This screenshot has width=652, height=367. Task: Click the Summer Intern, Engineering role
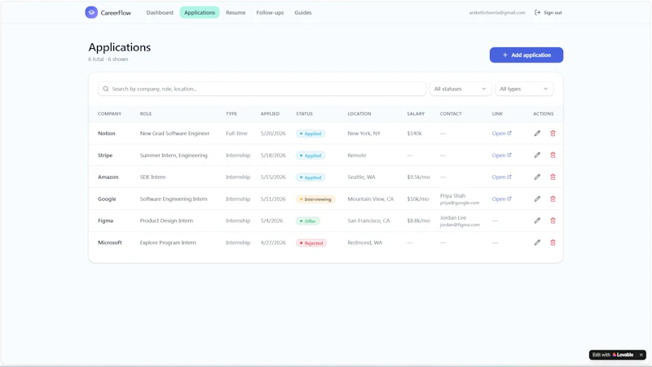(174, 155)
